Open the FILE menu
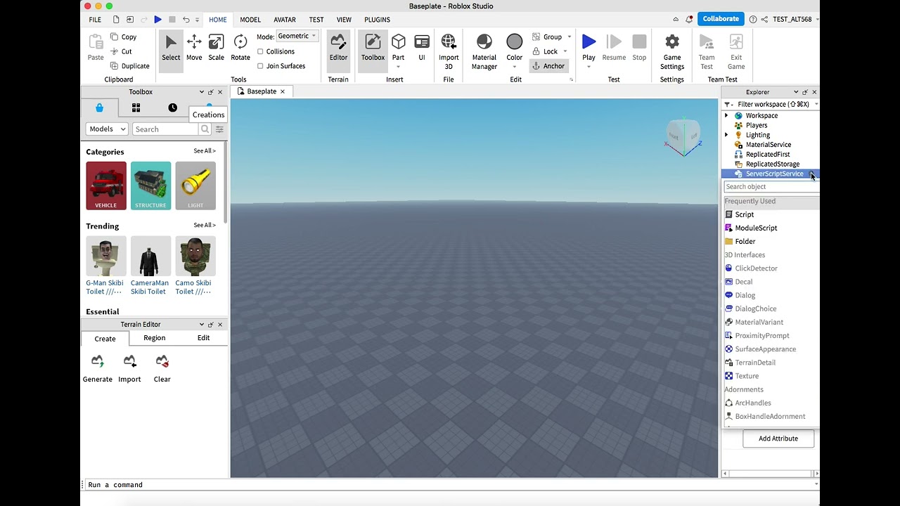900x506 pixels. (95, 20)
